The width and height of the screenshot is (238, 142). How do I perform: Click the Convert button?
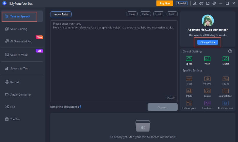163,107
